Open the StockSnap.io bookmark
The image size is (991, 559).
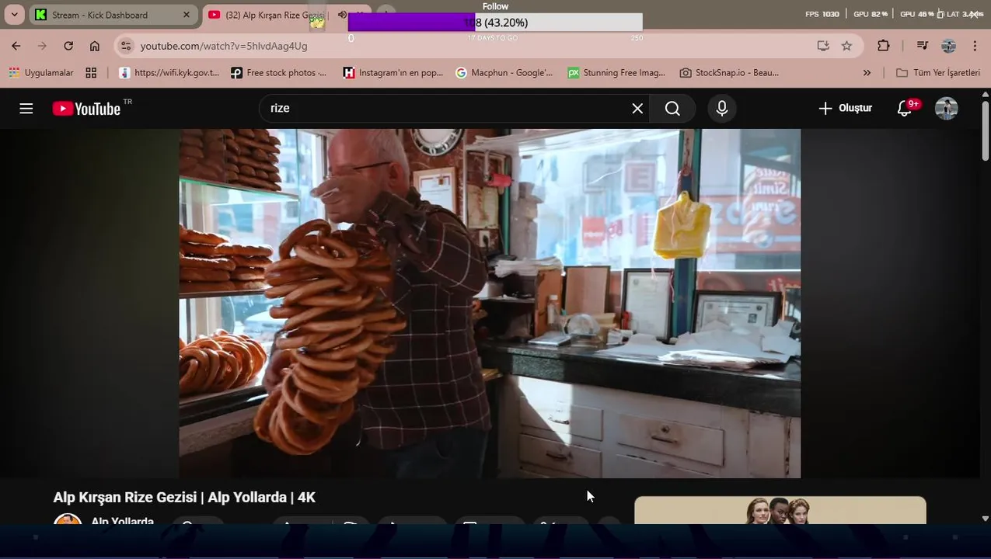(x=729, y=73)
